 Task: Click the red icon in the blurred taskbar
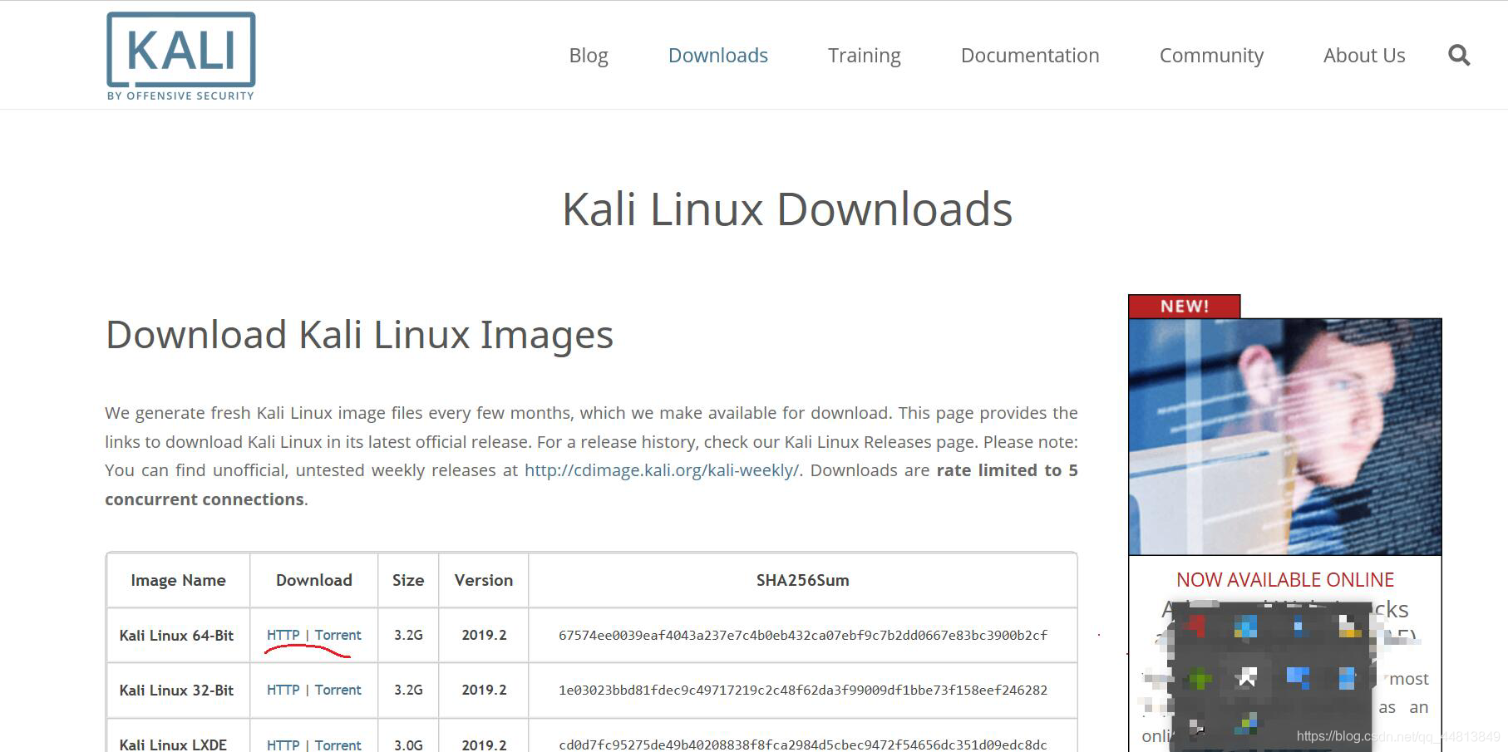click(x=1196, y=627)
